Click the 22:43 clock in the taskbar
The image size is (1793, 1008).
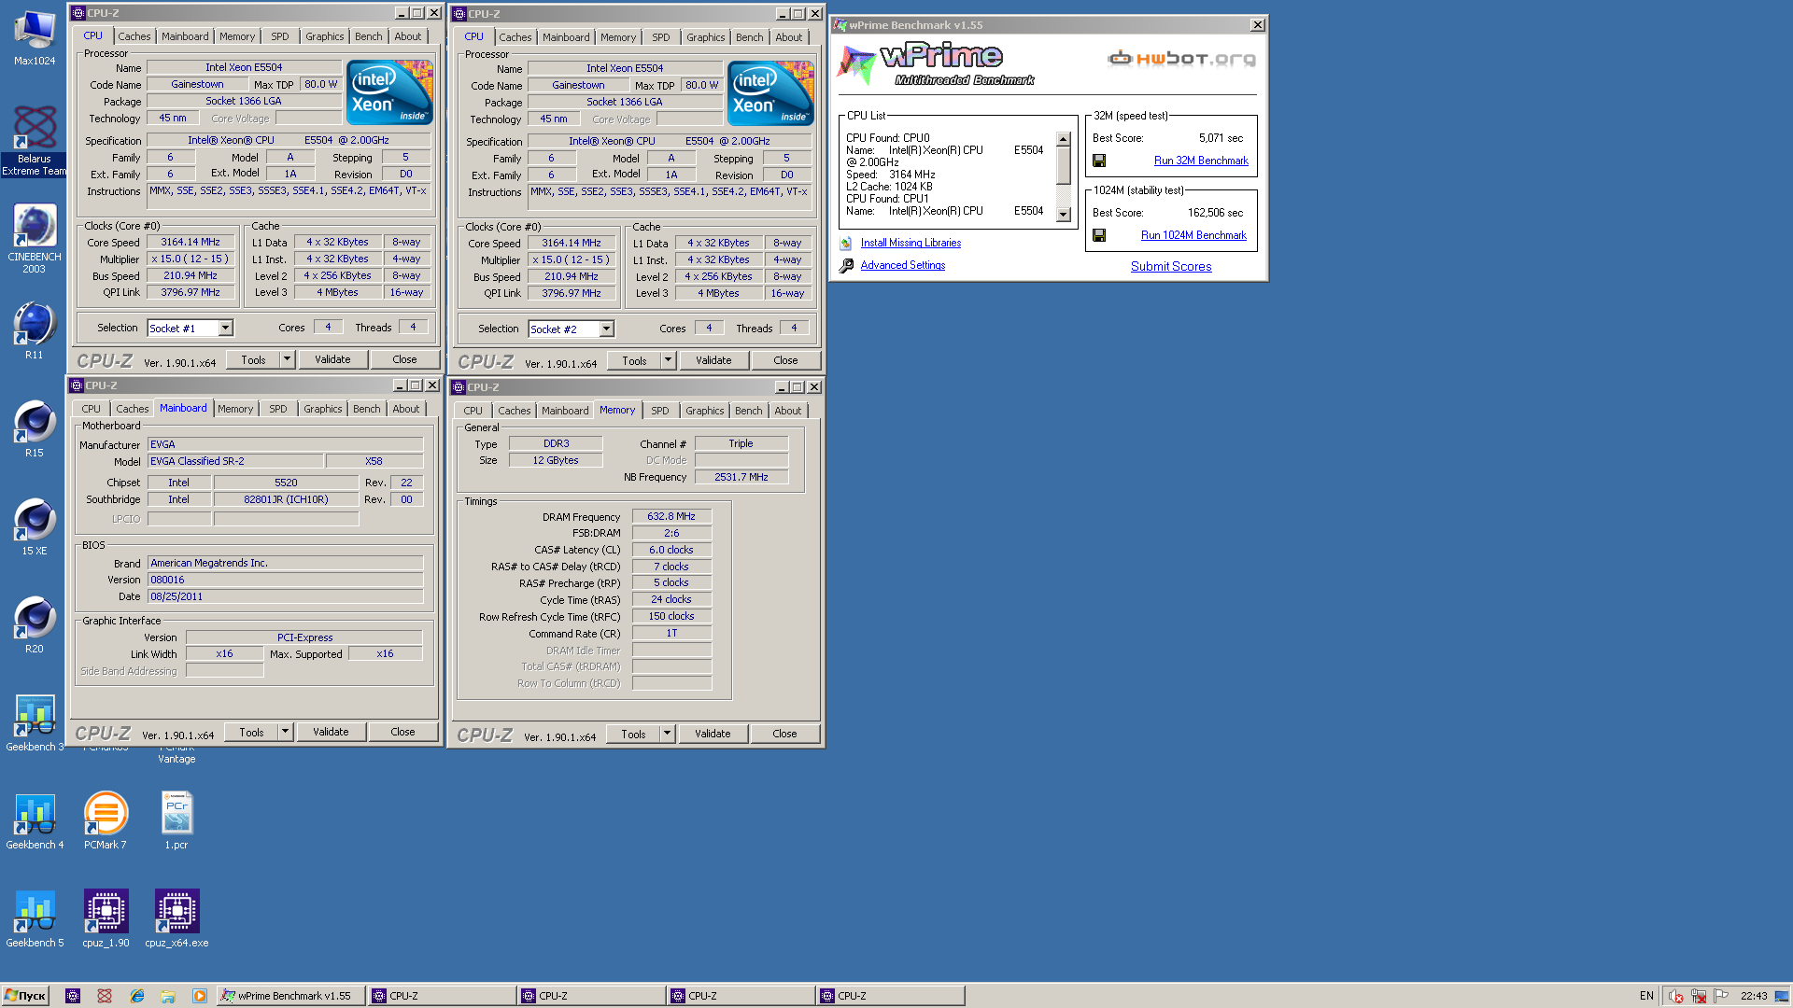[x=1754, y=996]
